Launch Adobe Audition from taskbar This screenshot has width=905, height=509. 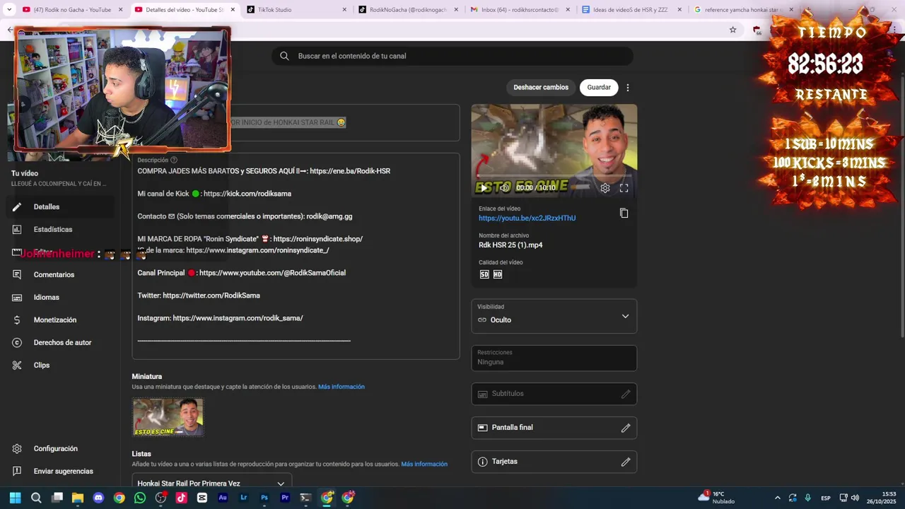tap(223, 498)
